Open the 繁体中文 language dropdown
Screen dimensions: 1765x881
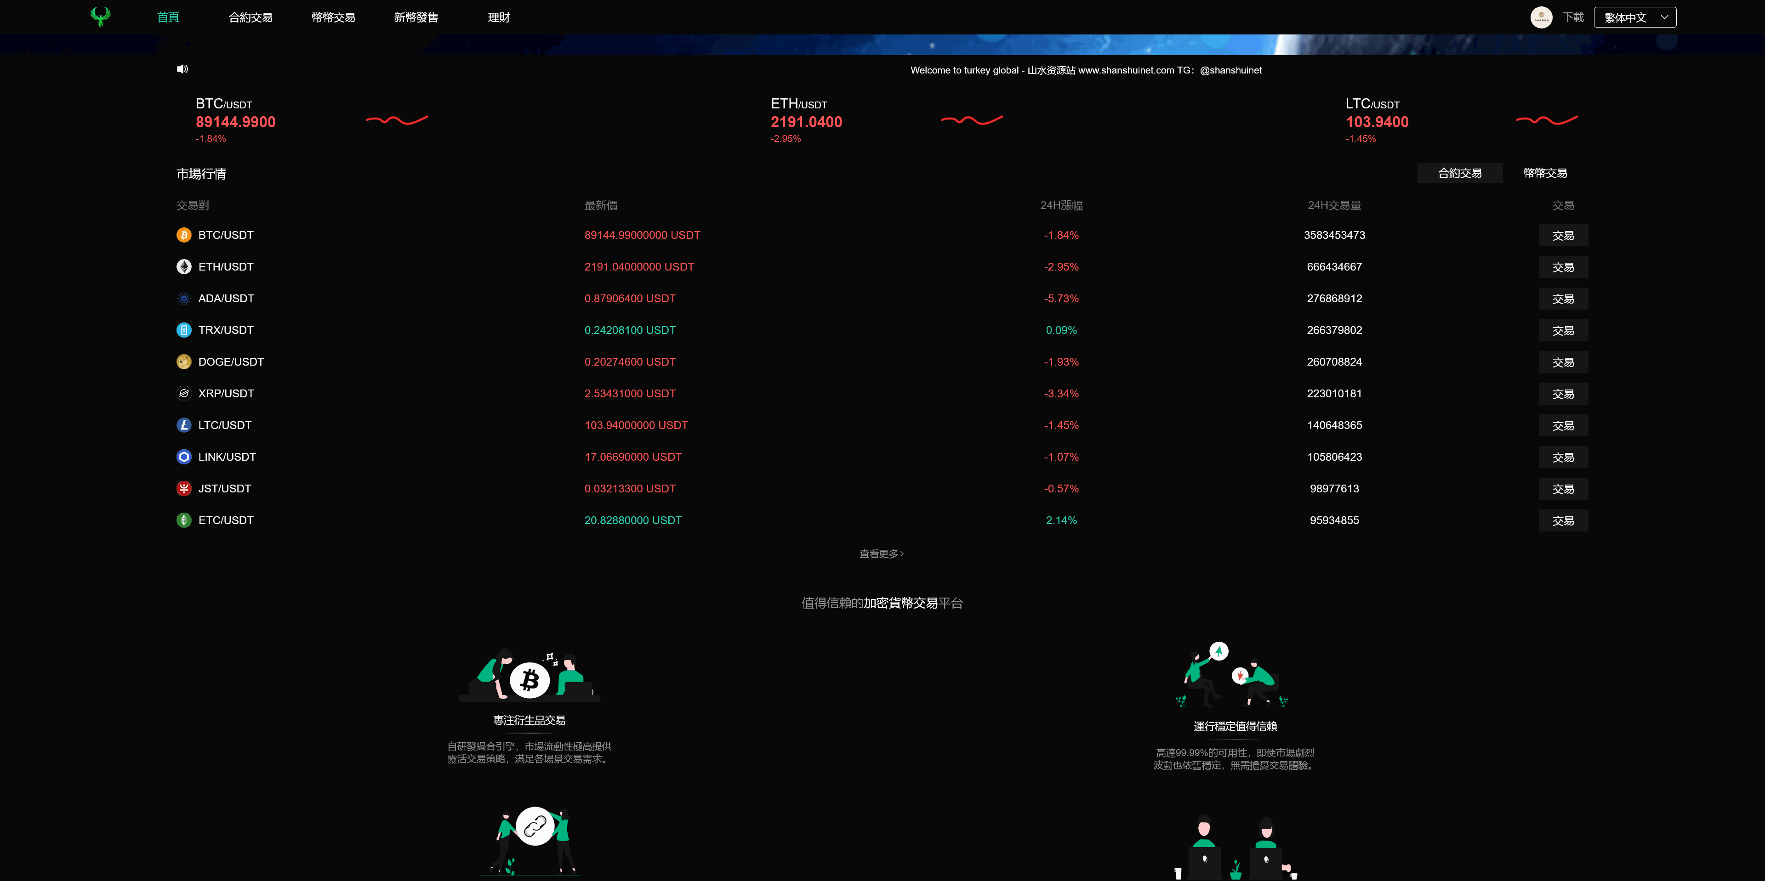[1635, 17]
